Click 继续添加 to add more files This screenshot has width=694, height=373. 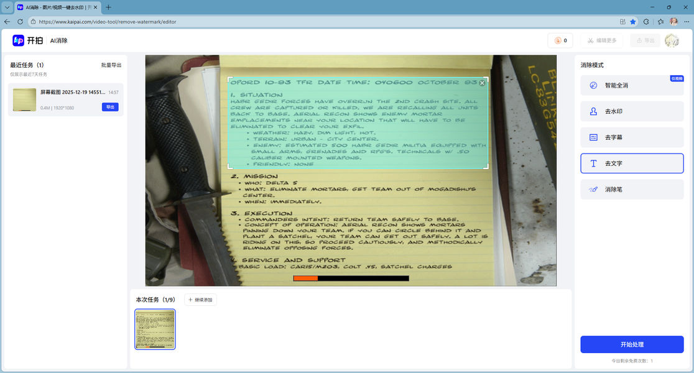[200, 300]
